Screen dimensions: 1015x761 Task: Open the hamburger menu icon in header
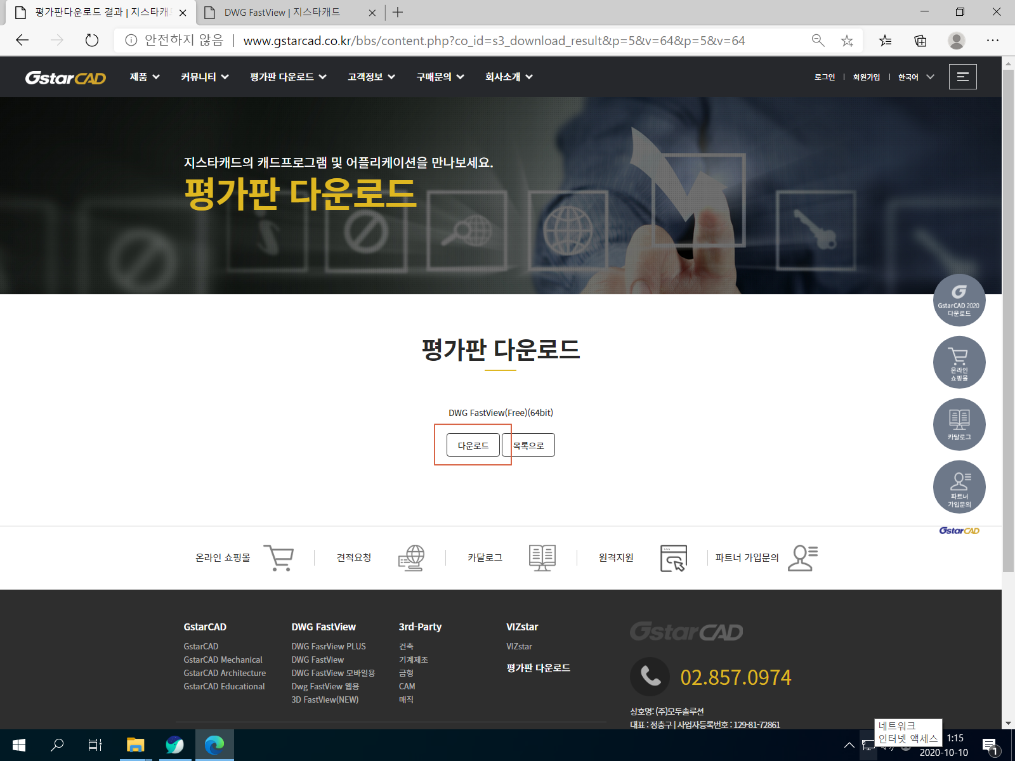pyautogui.click(x=962, y=77)
